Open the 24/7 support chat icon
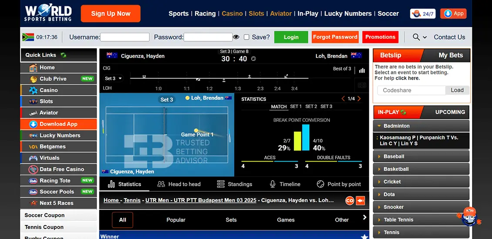 click(423, 13)
